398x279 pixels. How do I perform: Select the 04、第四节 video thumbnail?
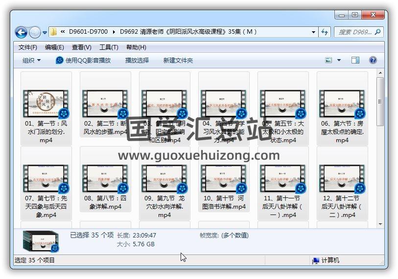pos(224,104)
